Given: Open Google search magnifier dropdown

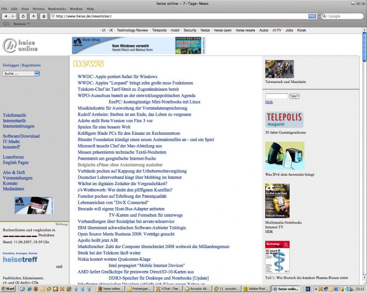Looking at the screenshot, I should tap(324, 16).
